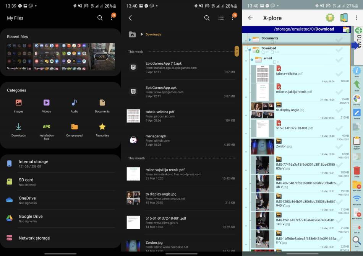The image size is (363, 256).
Task: Mark tabela-velicina.pdf checkmark in X-plore
Action: click(339, 74)
